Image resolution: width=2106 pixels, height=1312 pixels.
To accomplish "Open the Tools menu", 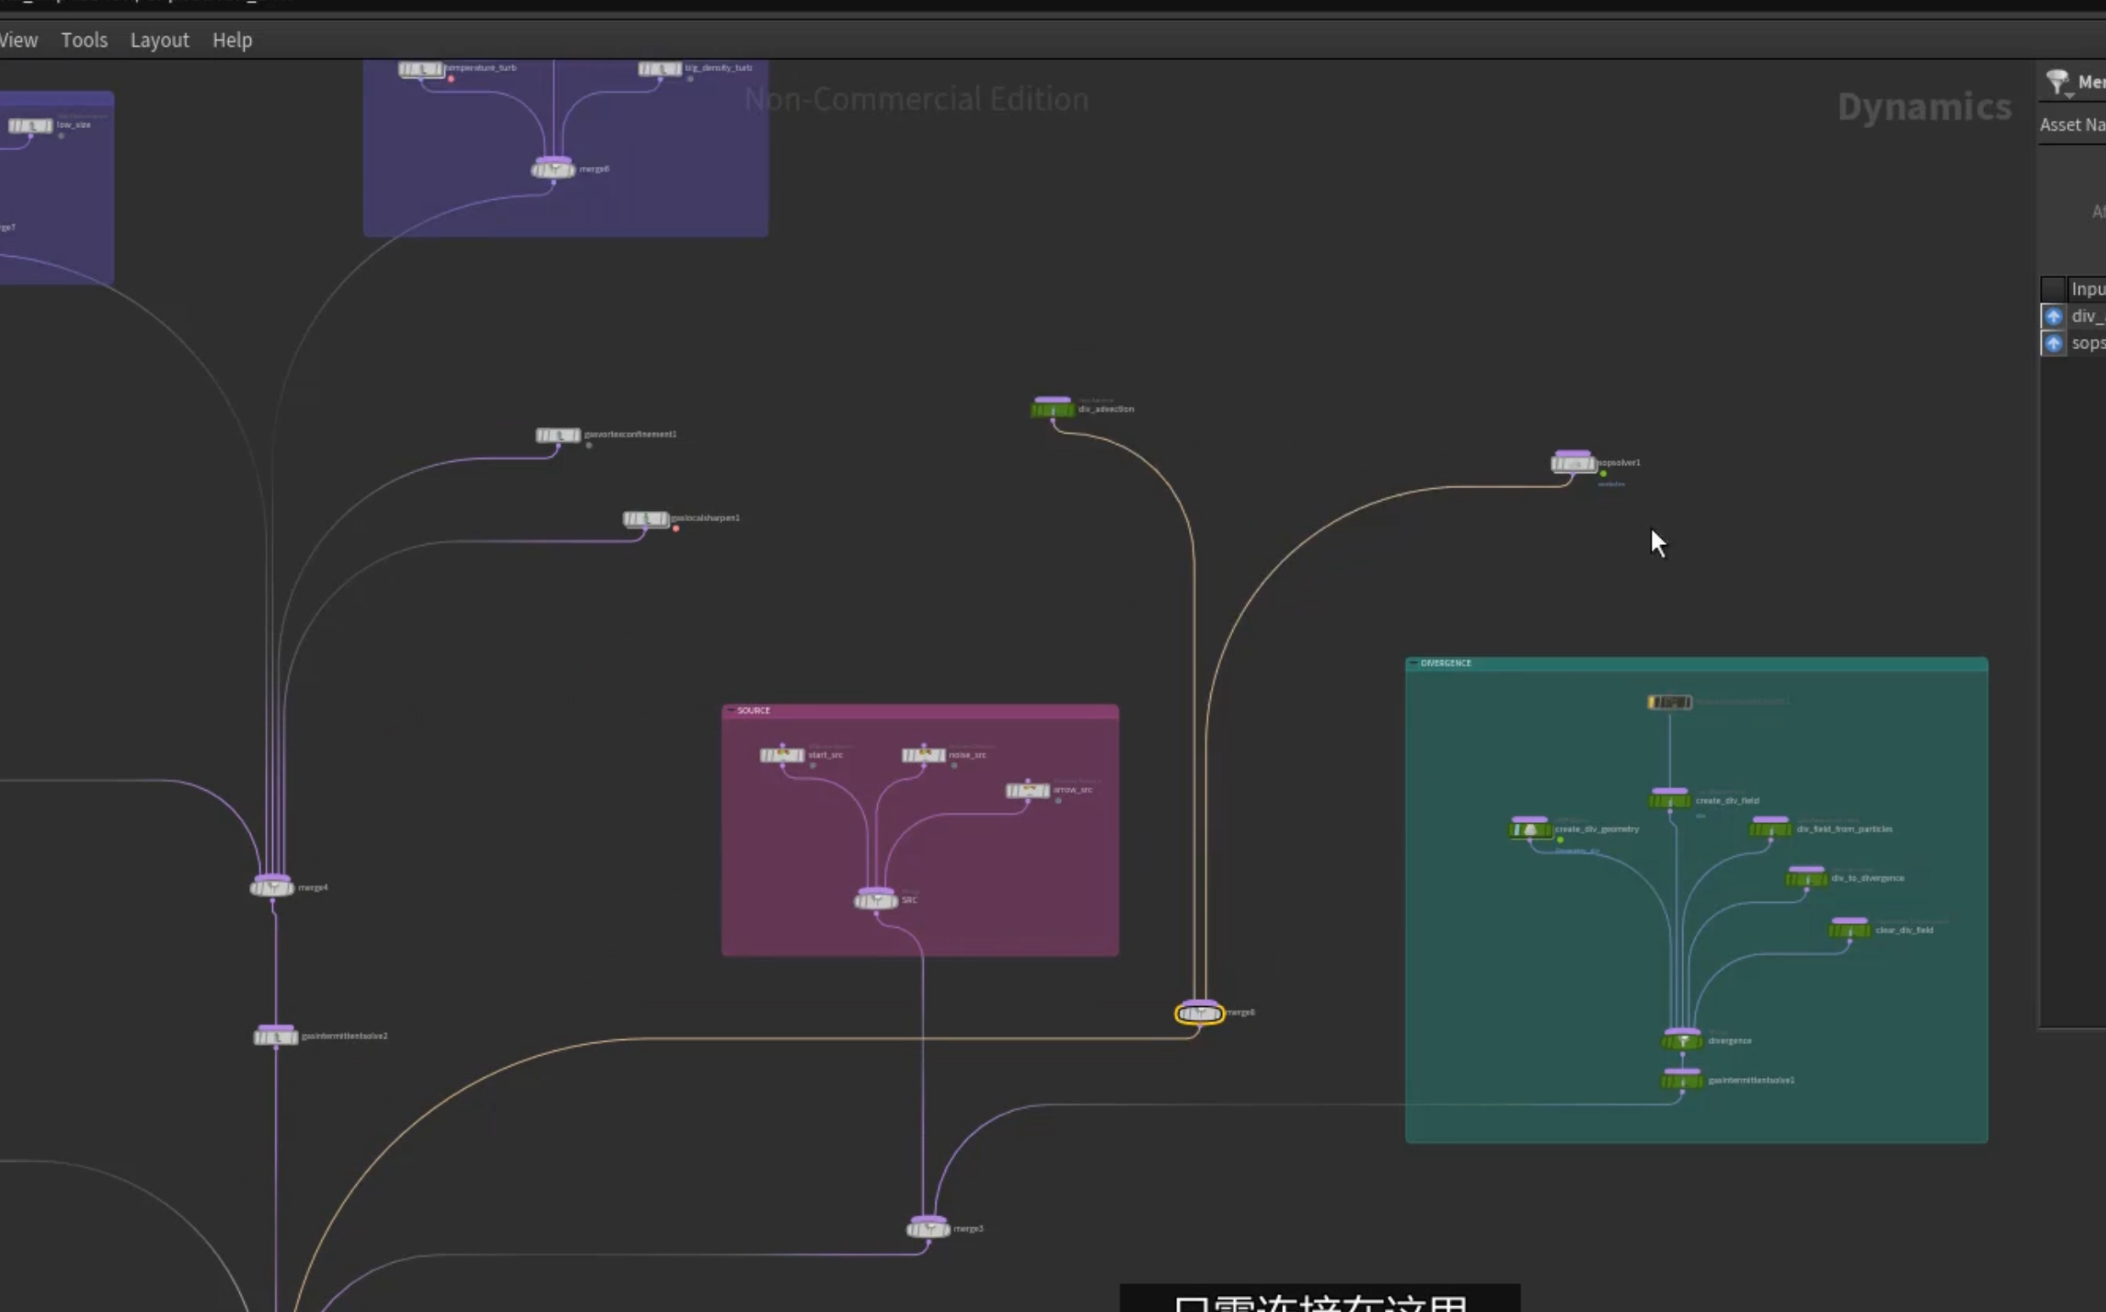I will [84, 40].
